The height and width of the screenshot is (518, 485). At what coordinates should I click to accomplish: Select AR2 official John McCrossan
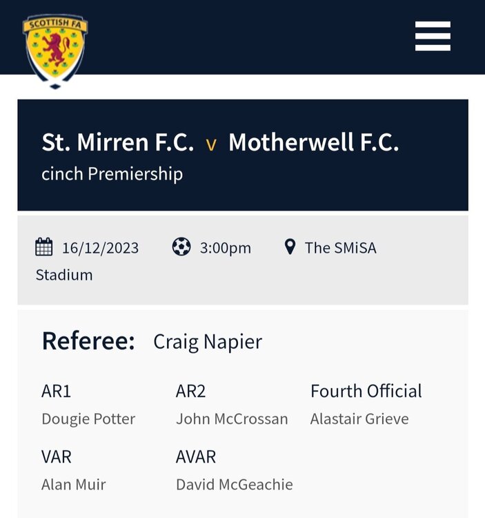click(232, 419)
